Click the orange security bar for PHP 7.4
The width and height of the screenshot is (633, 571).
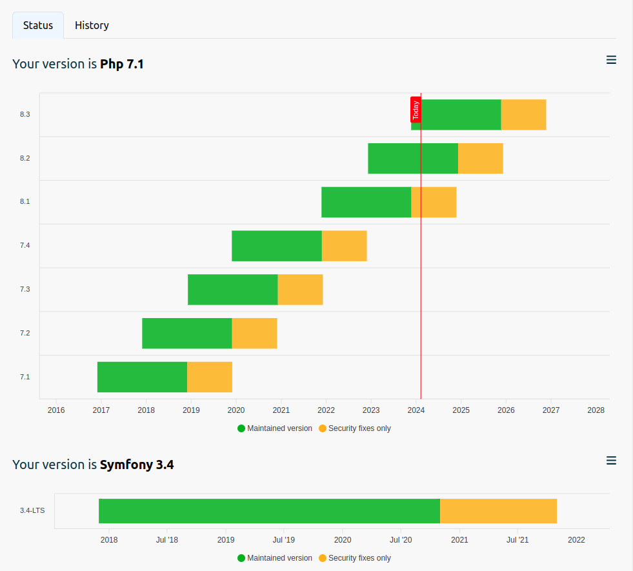click(x=345, y=246)
